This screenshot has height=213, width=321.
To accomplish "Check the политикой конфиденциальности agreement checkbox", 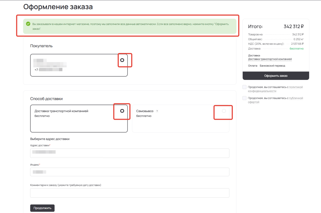I will click(245, 87).
